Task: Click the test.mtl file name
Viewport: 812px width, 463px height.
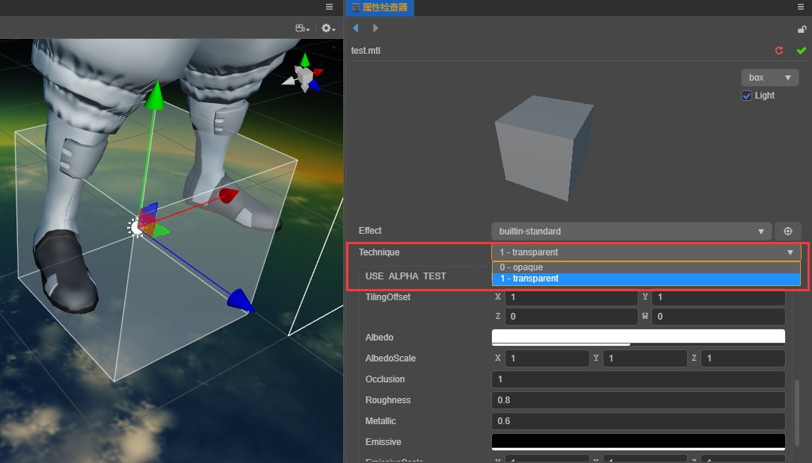Action: 366,51
